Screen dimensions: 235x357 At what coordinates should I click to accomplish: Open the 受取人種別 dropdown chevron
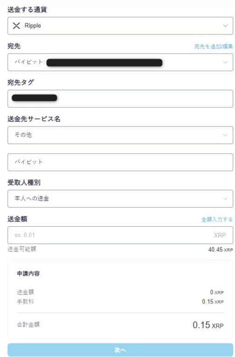pyautogui.click(x=225, y=198)
